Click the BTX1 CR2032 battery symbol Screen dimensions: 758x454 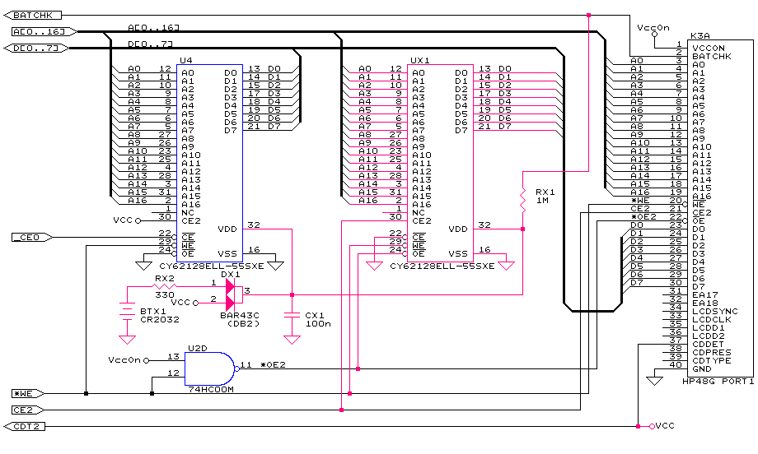tap(127, 312)
